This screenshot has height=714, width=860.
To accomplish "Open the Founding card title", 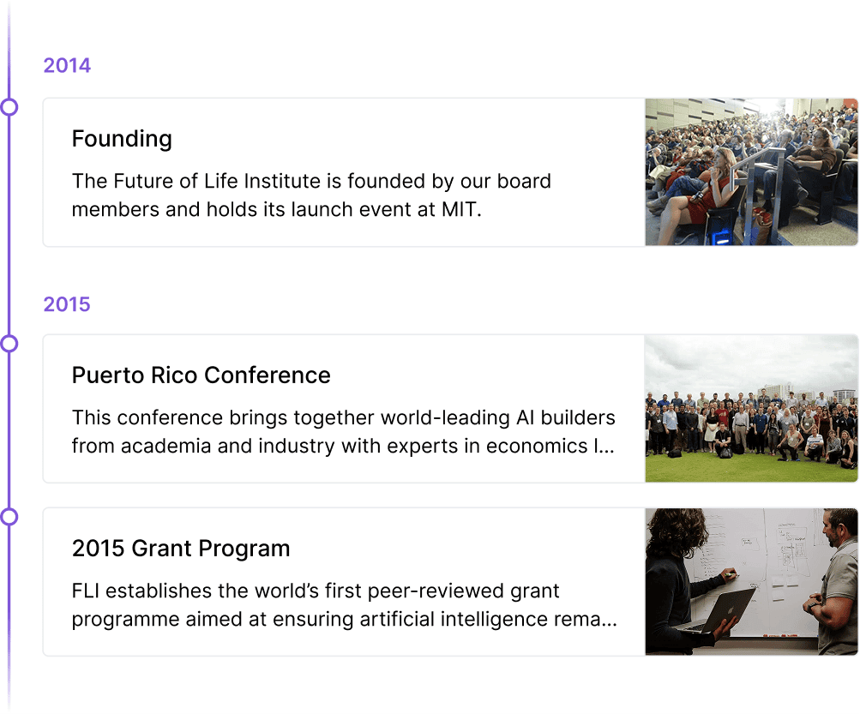I will click(122, 139).
